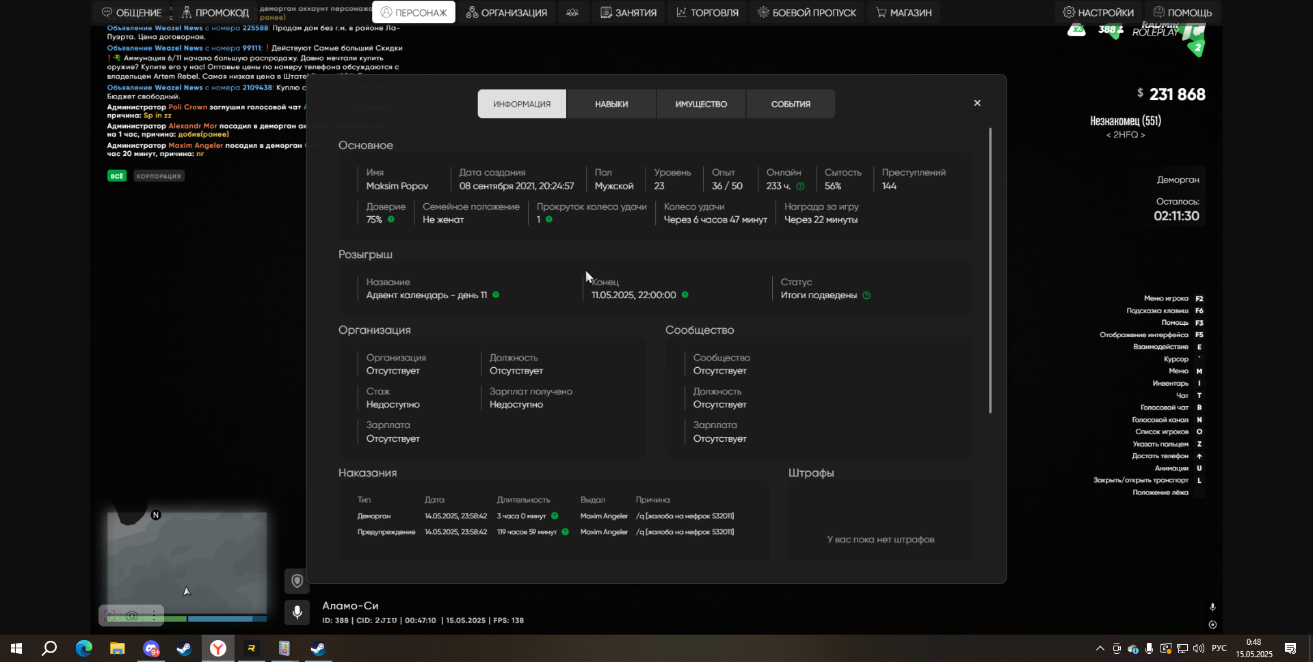Click the x3 bonus icon at top right

[1076, 29]
